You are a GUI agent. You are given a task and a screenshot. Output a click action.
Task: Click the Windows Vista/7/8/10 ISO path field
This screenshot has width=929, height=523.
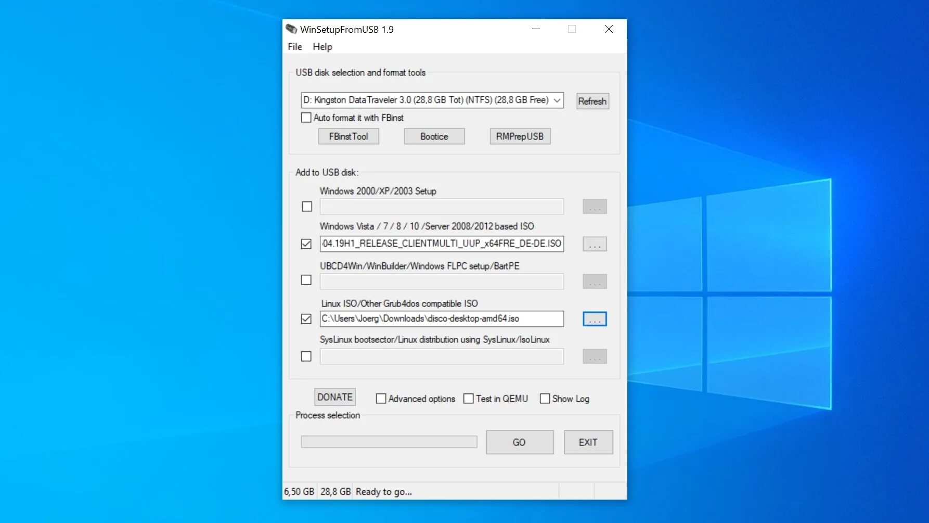pos(442,244)
